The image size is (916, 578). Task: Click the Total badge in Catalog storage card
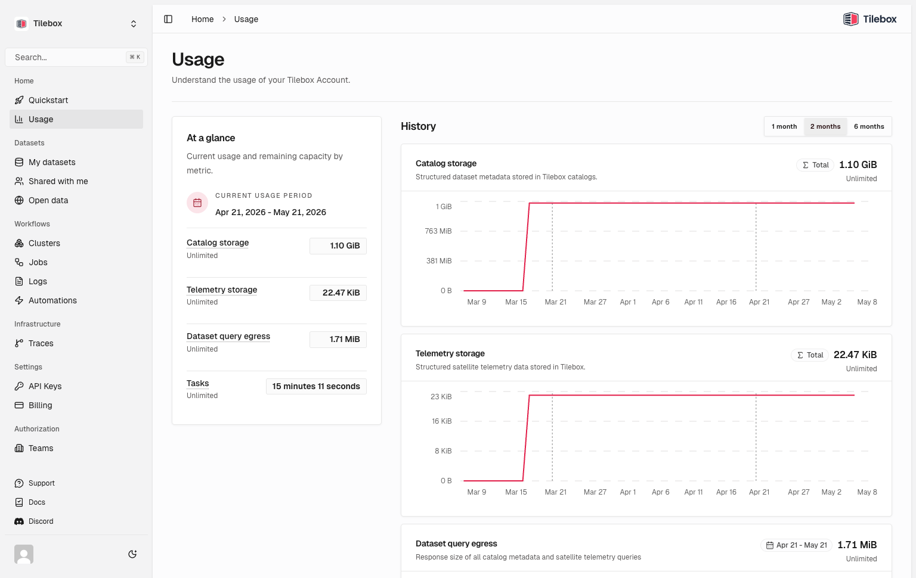[815, 165]
